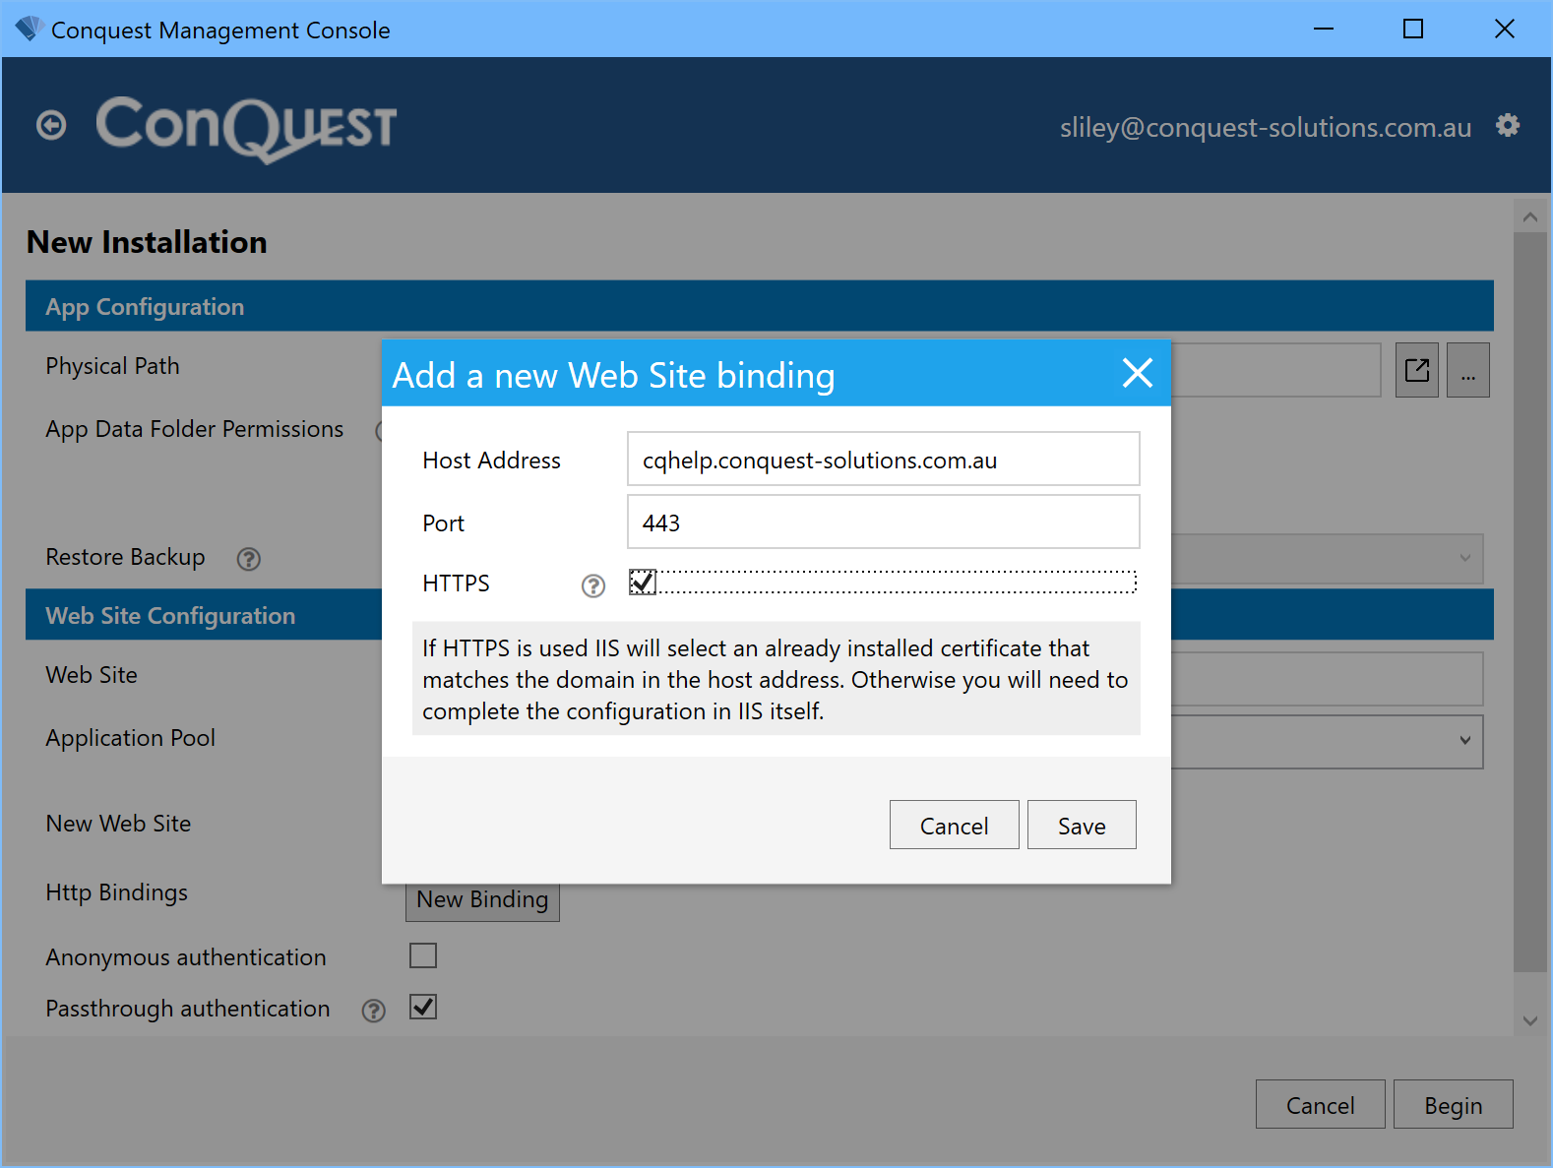
Task: Click the App Configuration section header
Action: click(x=760, y=306)
